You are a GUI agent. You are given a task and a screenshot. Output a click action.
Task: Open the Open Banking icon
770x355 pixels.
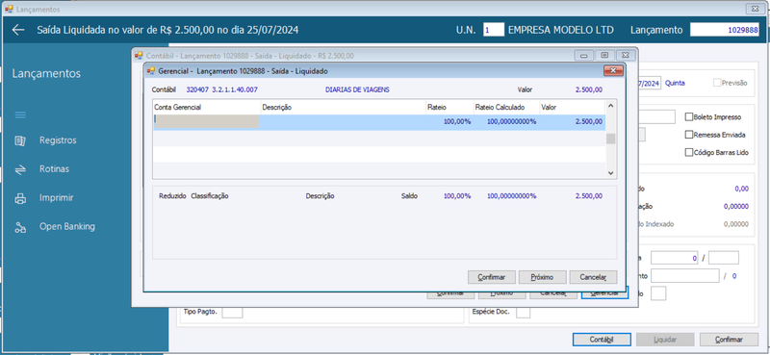20,227
